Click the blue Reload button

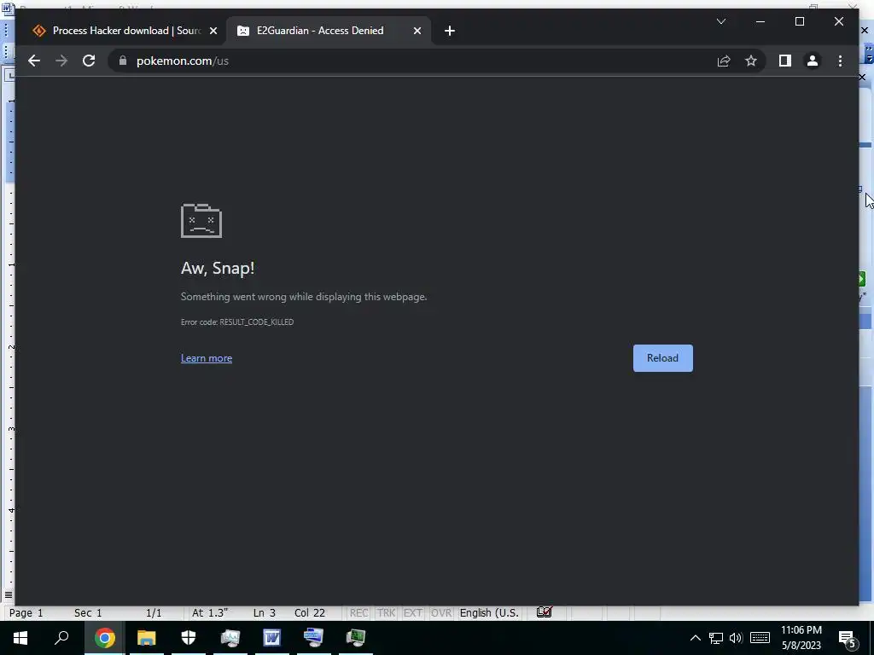pyautogui.click(x=662, y=358)
